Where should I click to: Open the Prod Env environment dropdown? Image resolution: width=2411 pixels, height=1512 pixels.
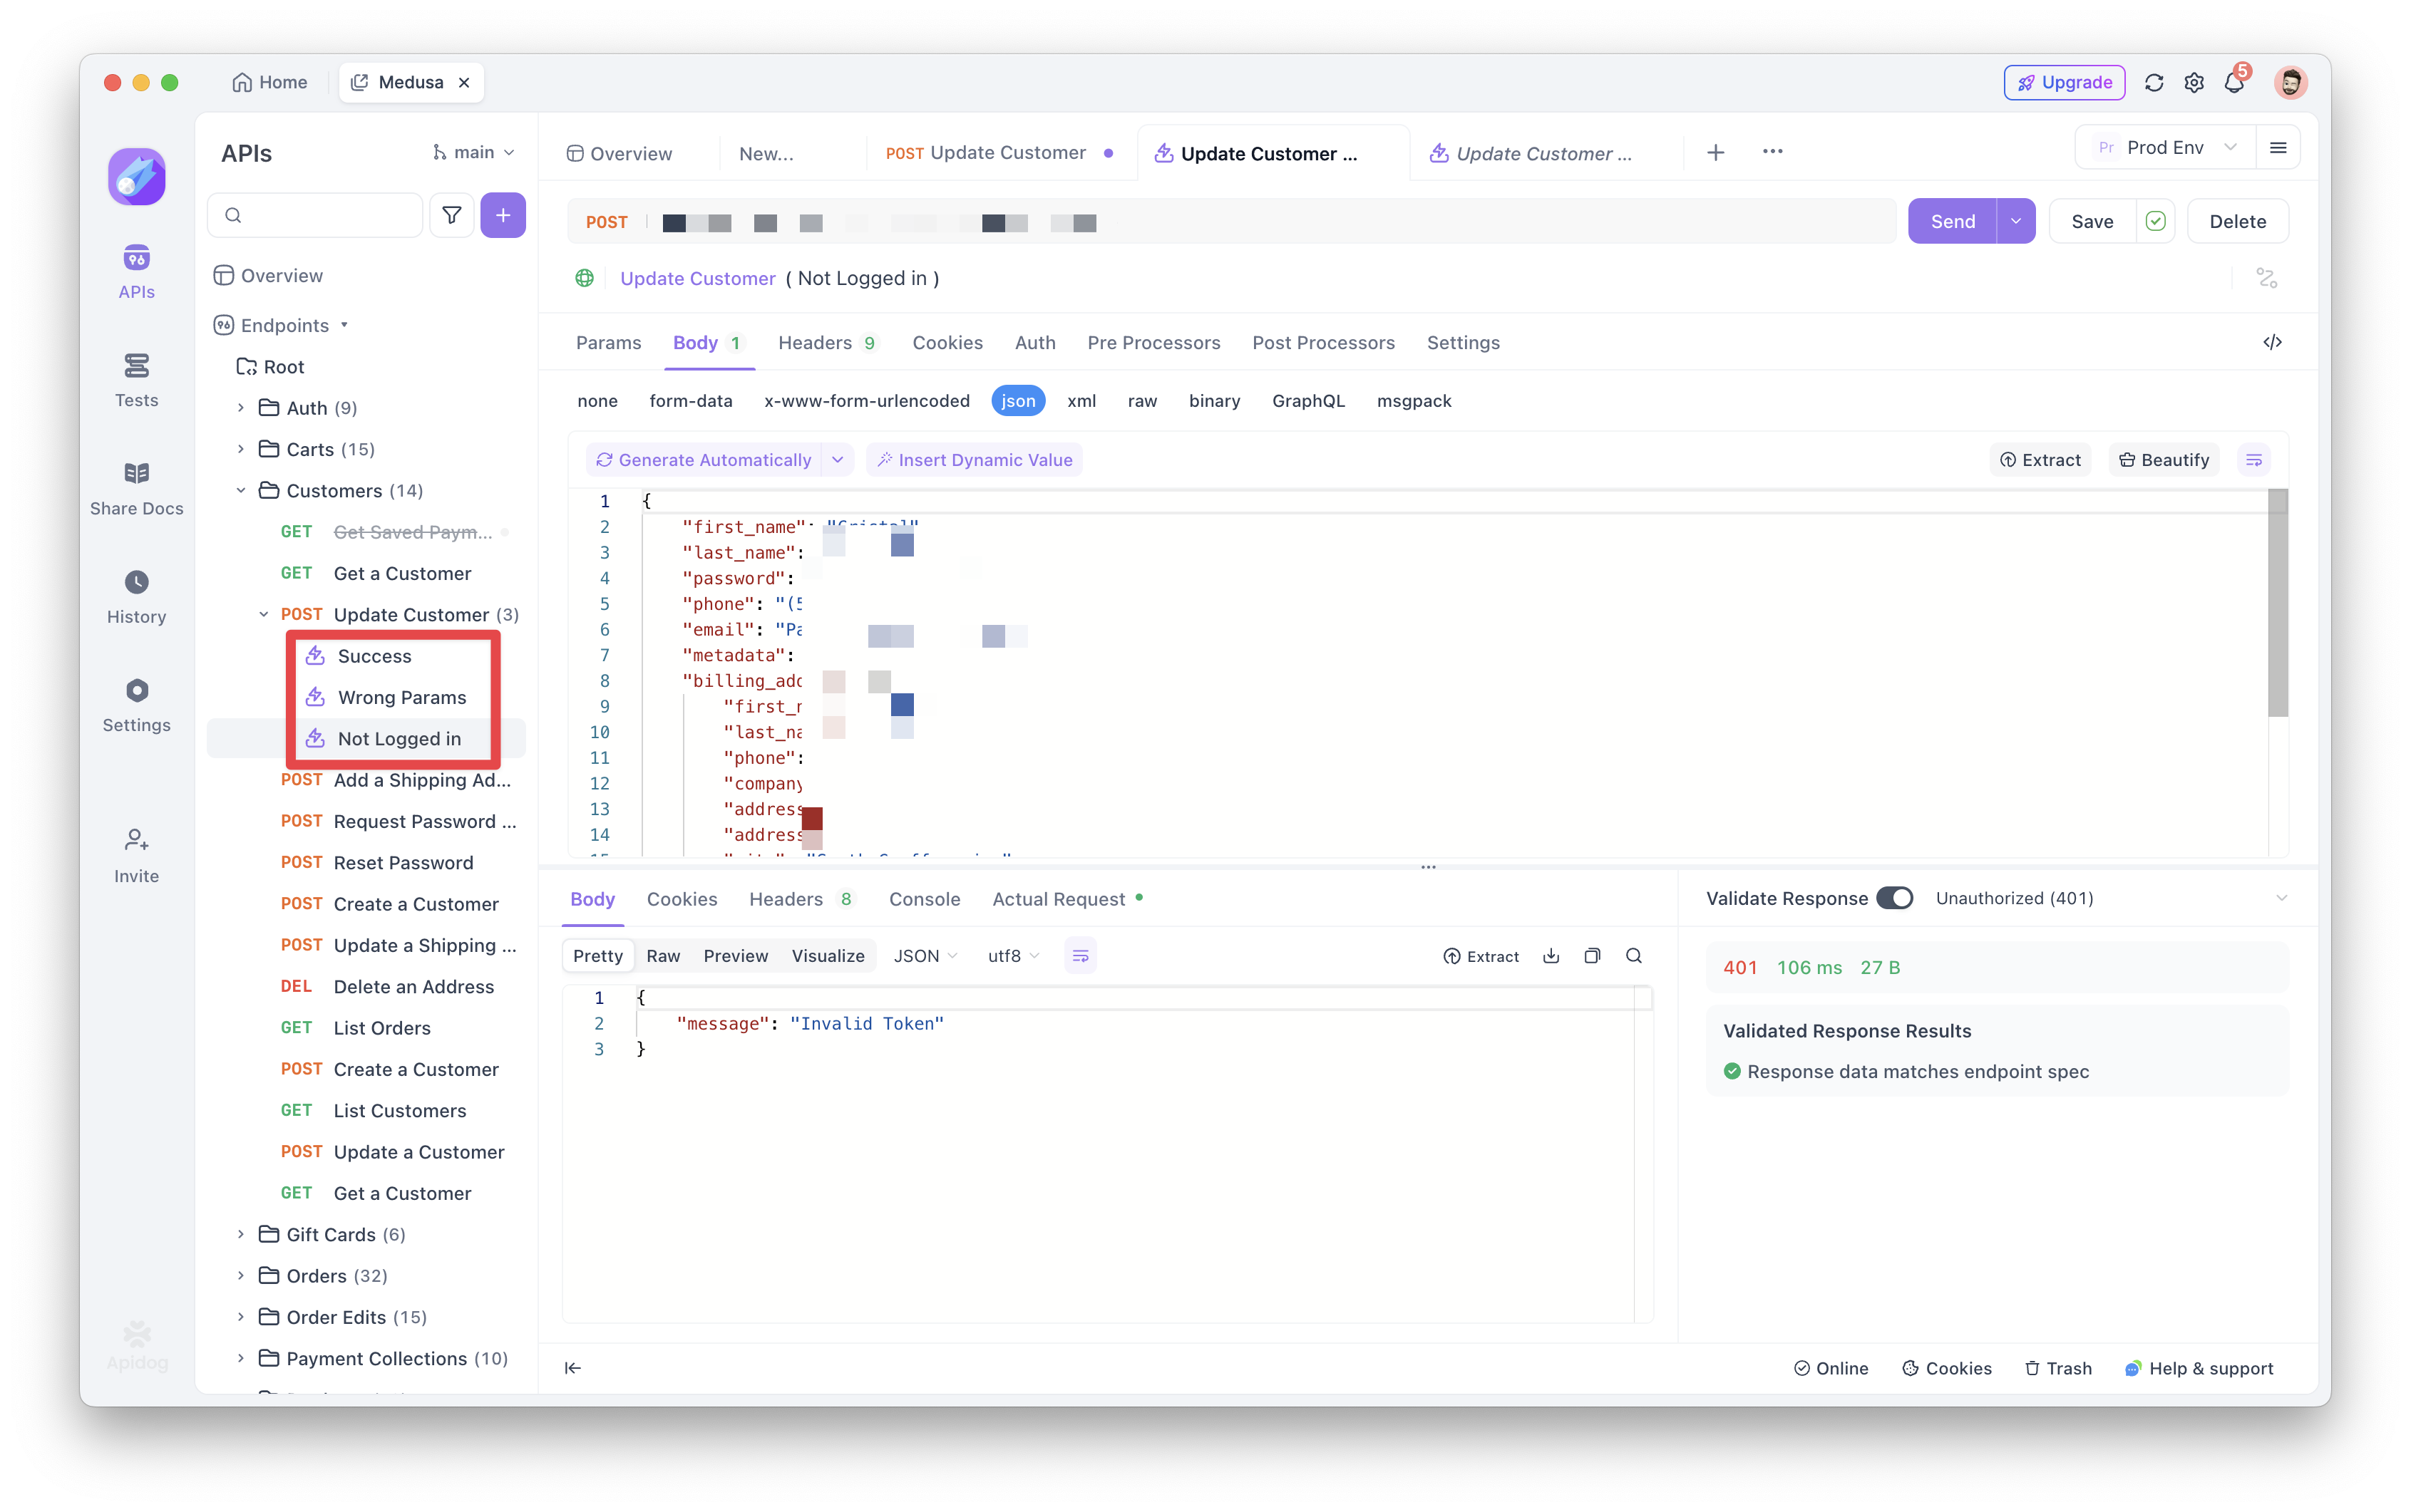pyautogui.click(x=2165, y=148)
